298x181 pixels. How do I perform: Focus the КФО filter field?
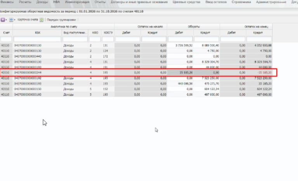click(x=95, y=39)
